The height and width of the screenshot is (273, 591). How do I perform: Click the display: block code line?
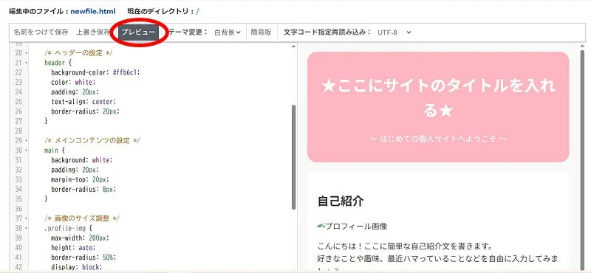pos(77,267)
